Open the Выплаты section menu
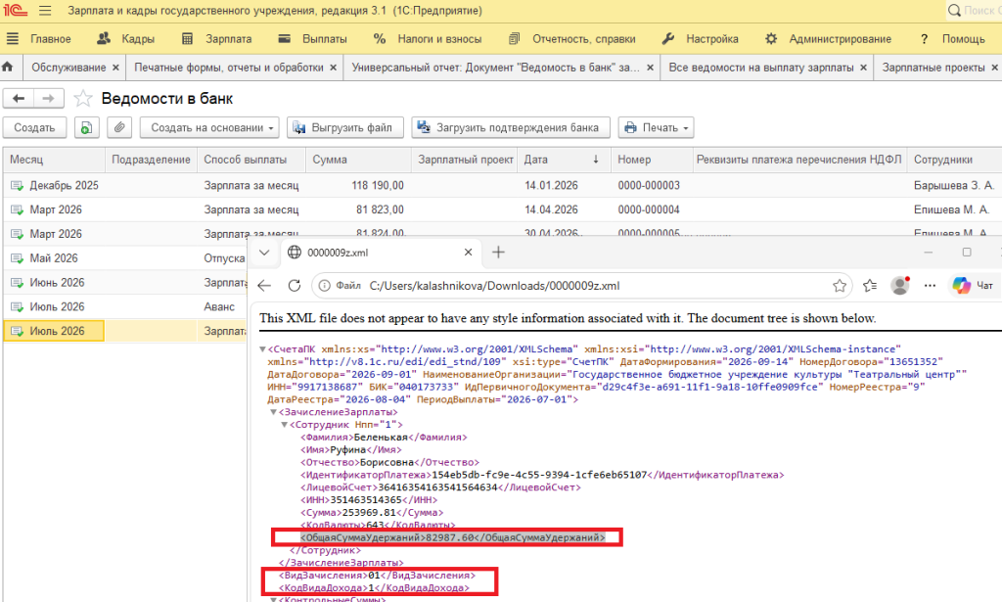The width and height of the screenshot is (1002, 602). (312, 39)
